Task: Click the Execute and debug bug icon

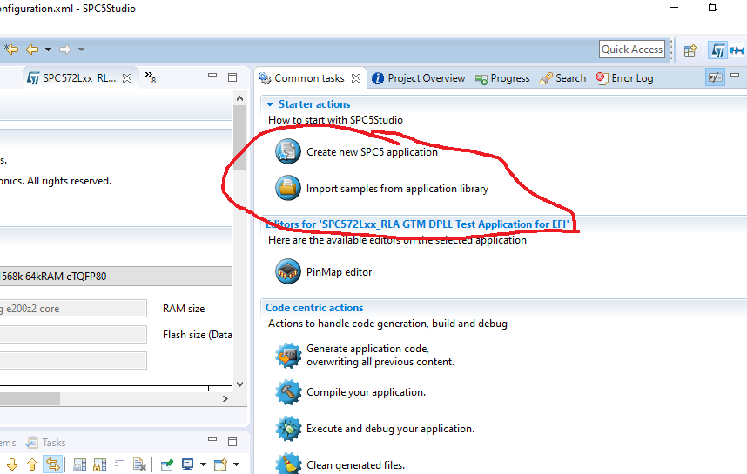Action: (288, 428)
